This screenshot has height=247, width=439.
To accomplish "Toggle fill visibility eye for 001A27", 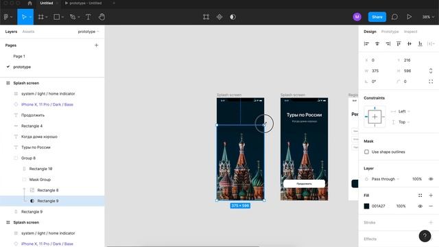I will 420,206.
